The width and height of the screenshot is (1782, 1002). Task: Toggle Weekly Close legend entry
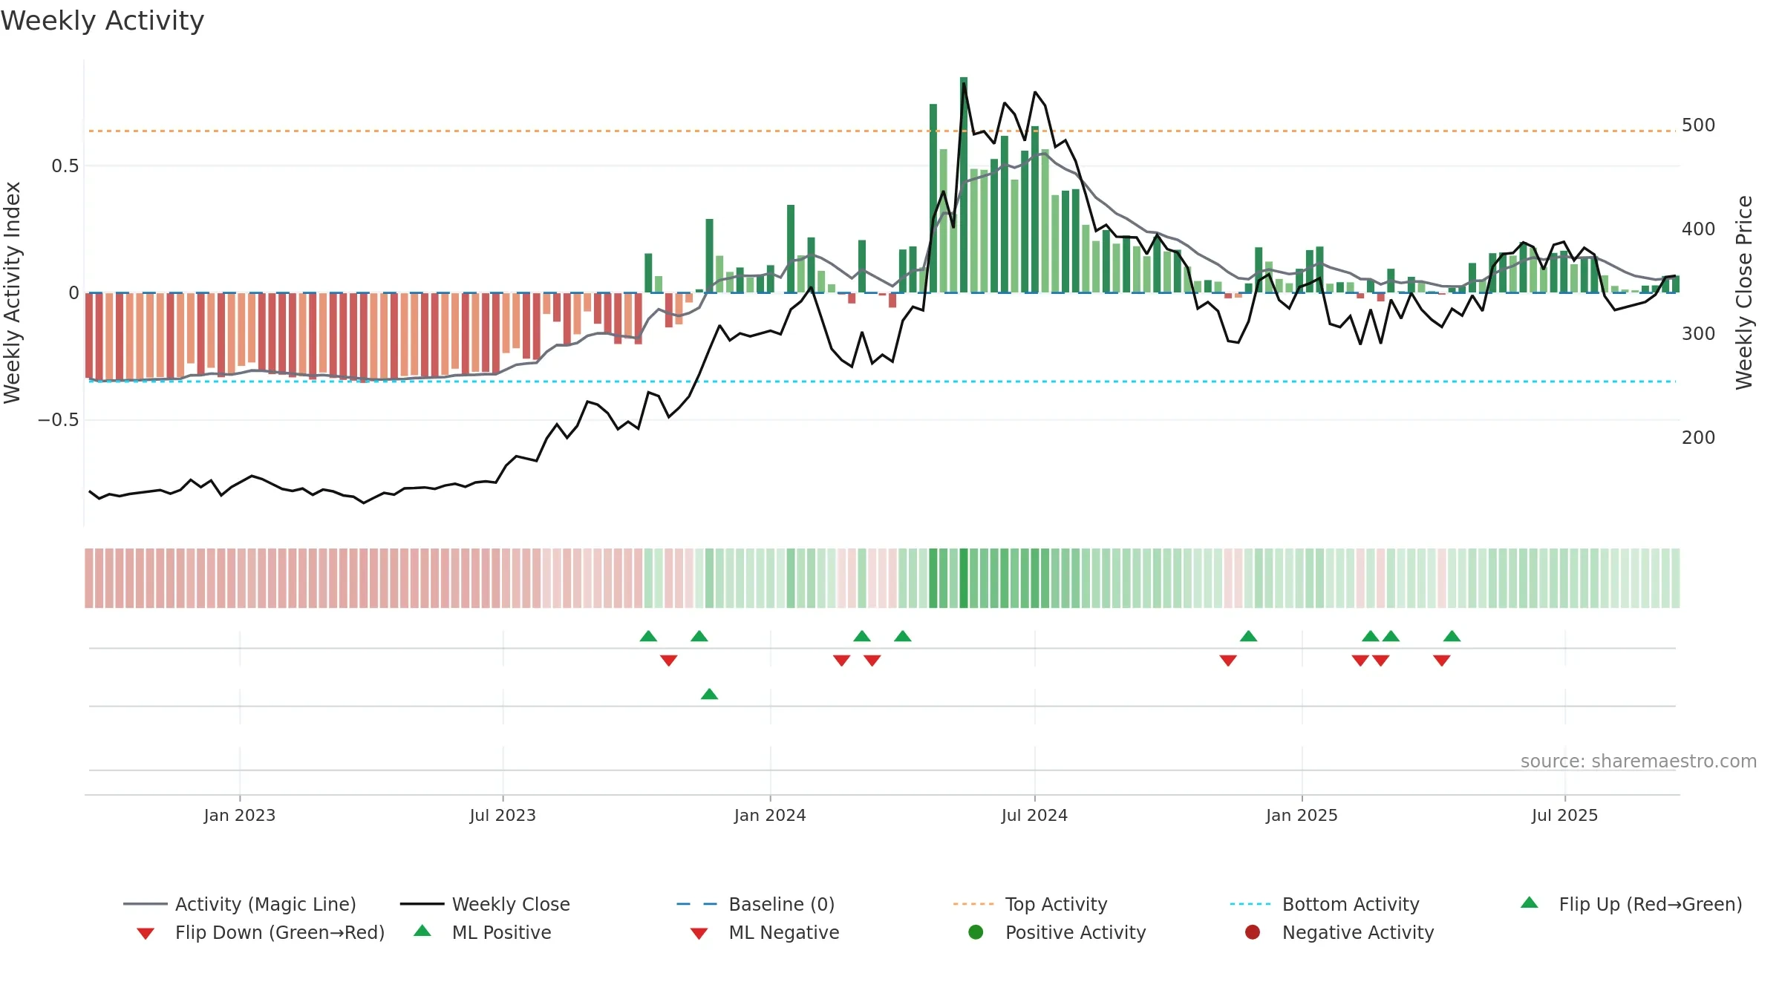pos(485,904)
